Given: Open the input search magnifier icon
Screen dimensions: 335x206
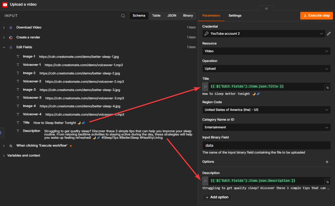Looking at the screenshot, I should (x=123, y=16).
